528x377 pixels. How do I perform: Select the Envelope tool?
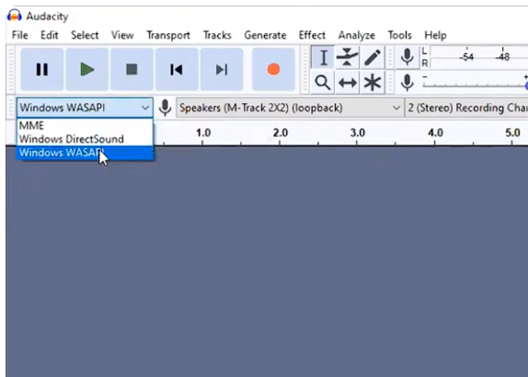click(x=347, y=57)
